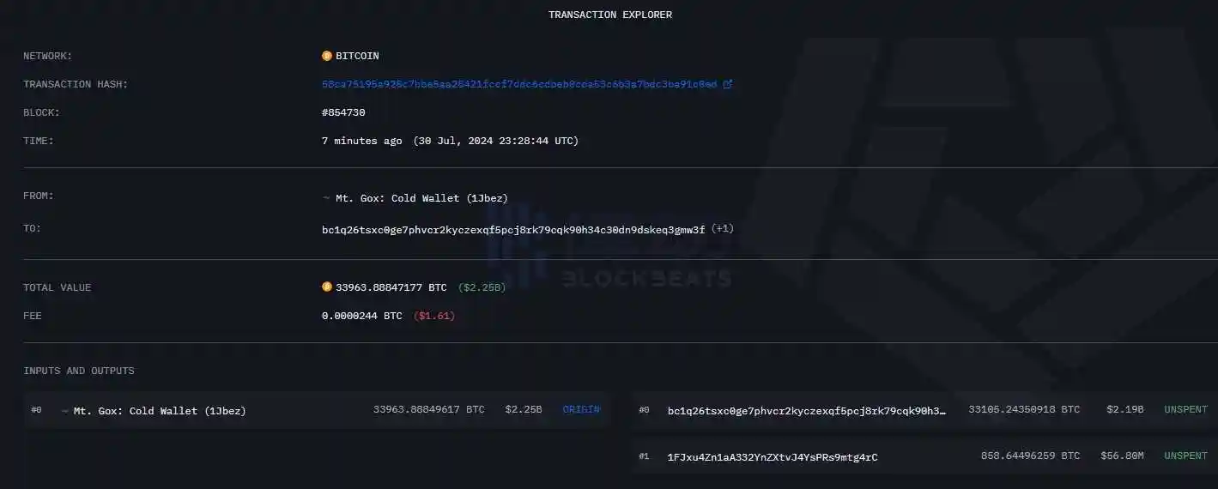Click the wallet icon in input #0 row
This screenshot has width=1218, height=489.
click(65, 411)
